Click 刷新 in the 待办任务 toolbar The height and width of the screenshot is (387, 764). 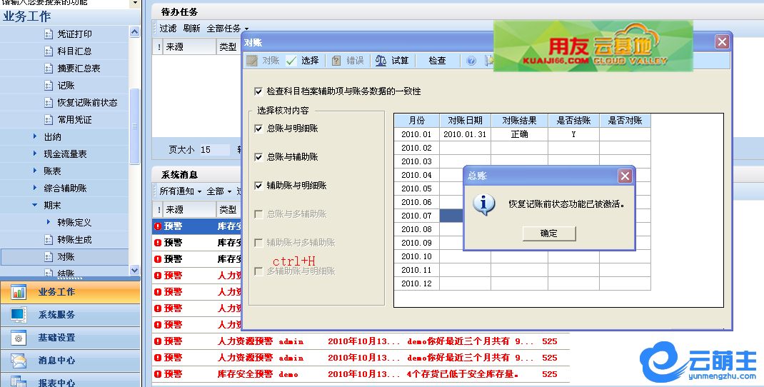pyautogui.click(x=191, y=29)
